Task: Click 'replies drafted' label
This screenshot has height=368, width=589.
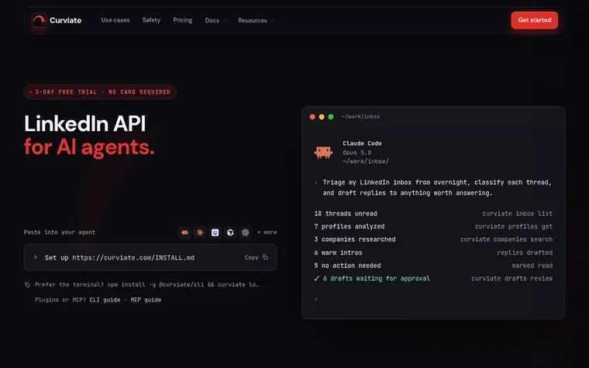Action: coord(525,253)
